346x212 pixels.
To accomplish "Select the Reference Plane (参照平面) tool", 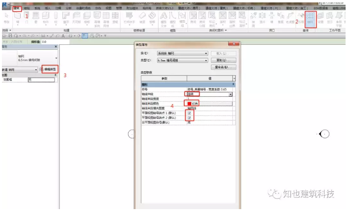I will coord(339,19).
